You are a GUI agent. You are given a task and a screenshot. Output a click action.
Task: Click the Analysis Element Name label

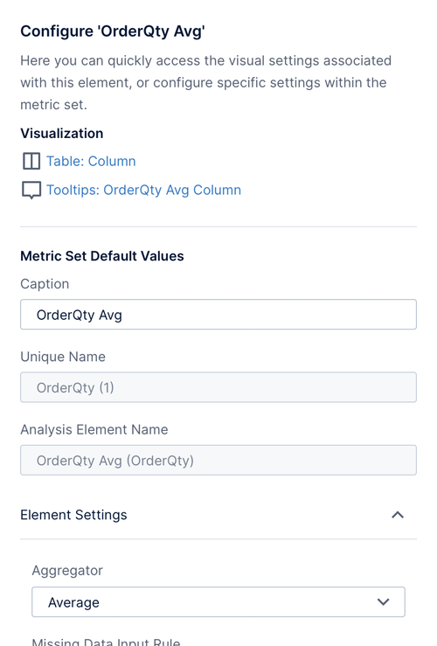pyautogui.click(x=94, y=430)
